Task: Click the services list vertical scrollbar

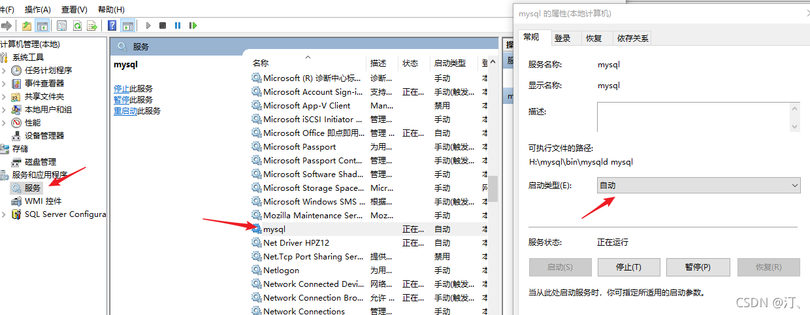Action: pos(494,190)
